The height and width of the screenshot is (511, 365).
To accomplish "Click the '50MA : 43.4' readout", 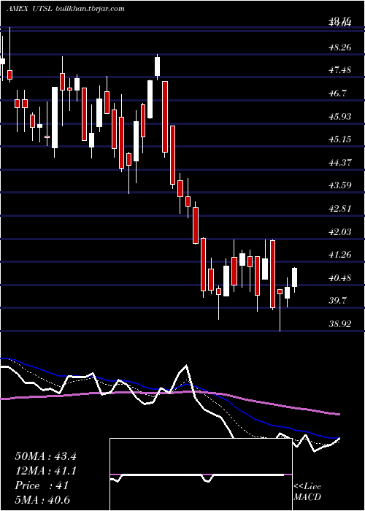I will [x=45, y=456].
